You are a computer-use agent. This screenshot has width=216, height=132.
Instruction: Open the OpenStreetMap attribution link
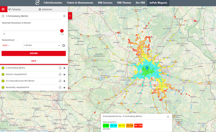pos(20,131)
